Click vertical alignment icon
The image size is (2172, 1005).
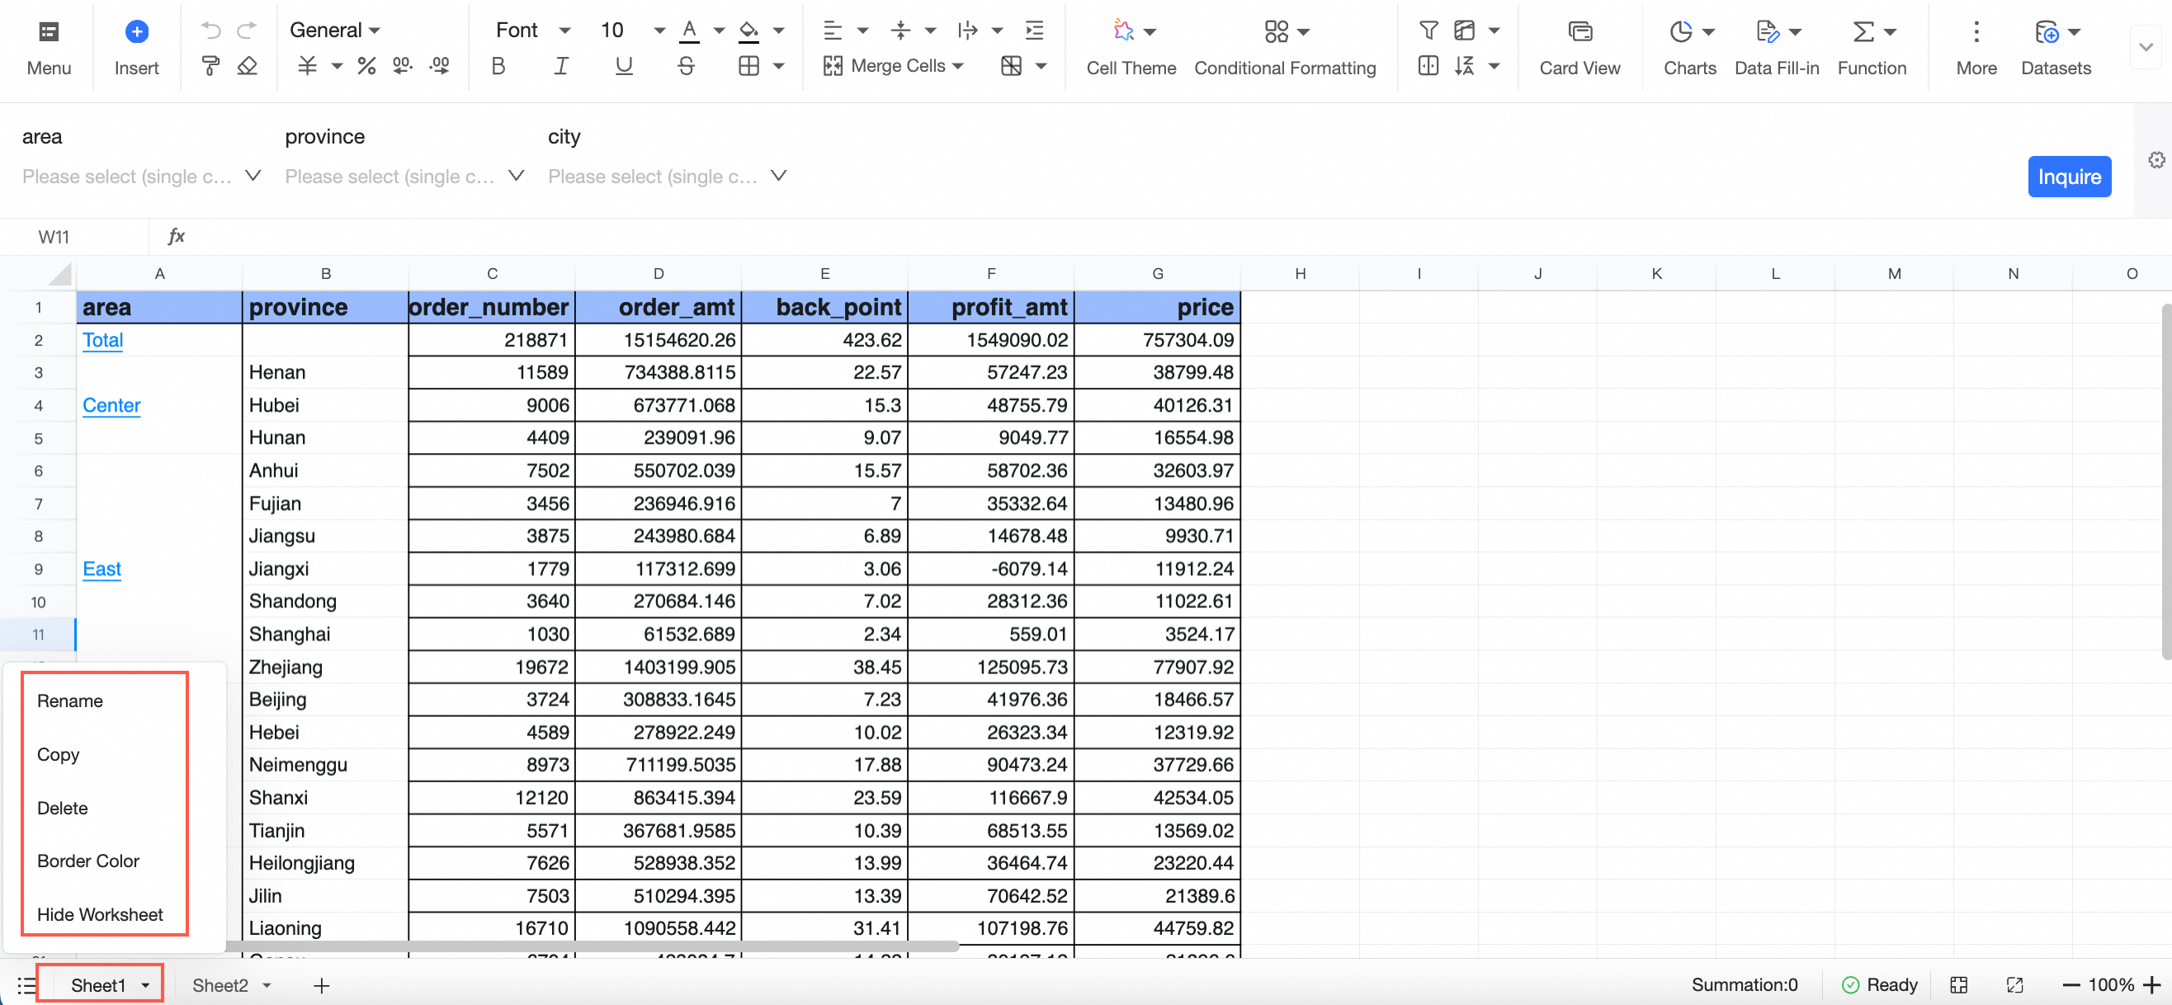(900, 31)
